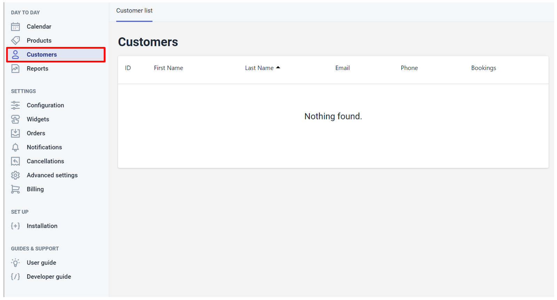
Task: Toggle the Last Name sort arrow
Action: point(278,68)
